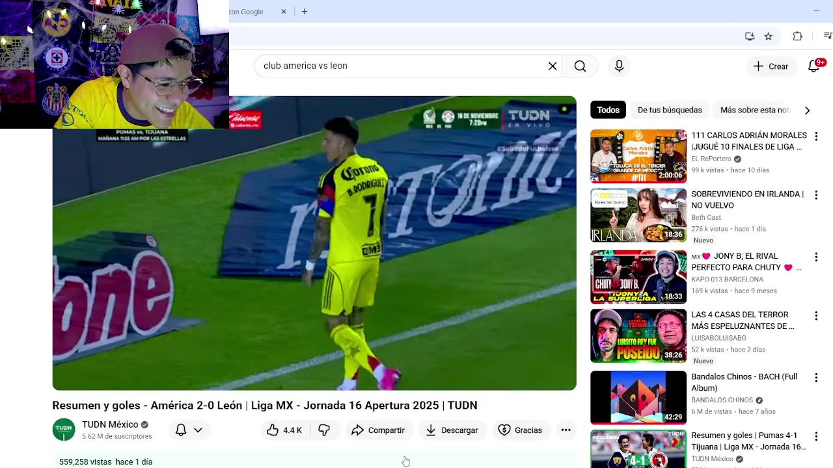
Task: Send thanks with the Gracias button
Action: 520,430
